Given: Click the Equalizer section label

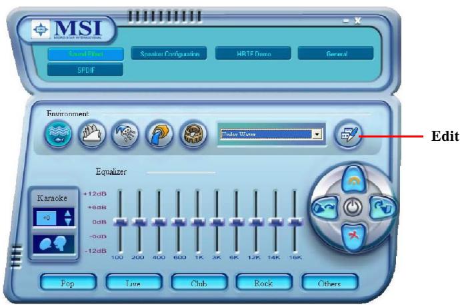Looking at the screenshot, I should click(x=111, y=172).
